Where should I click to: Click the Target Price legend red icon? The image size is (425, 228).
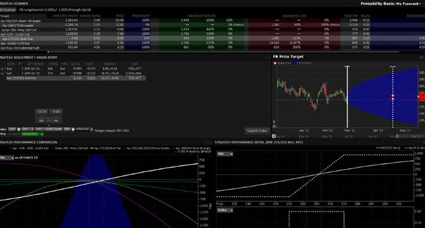click(x=275, y=63)
